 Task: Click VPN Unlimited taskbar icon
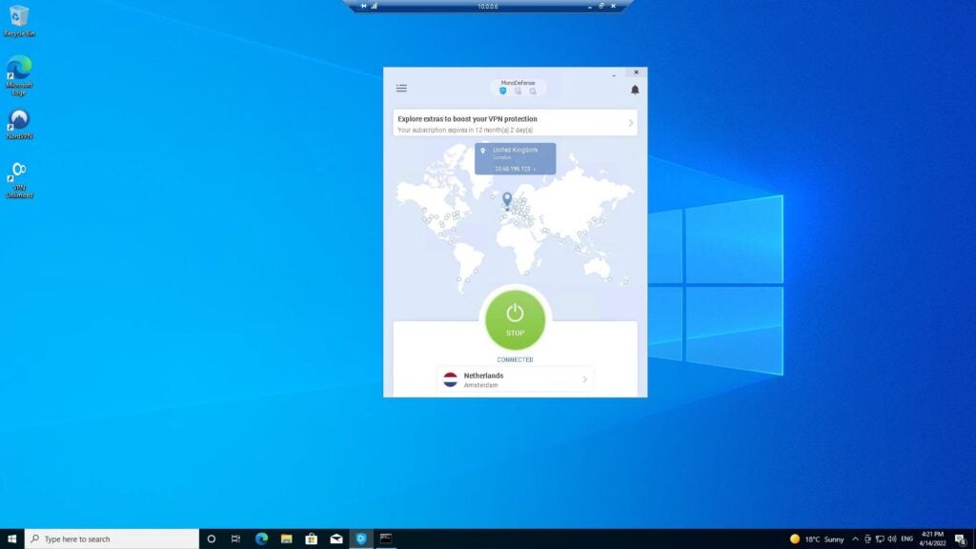point(361,539)
